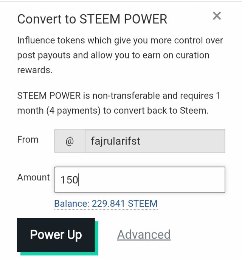The height and width of the screenshot is (259, 242).
Task: Click the month (4 payments) text line
Action: (x=113, y=111)
